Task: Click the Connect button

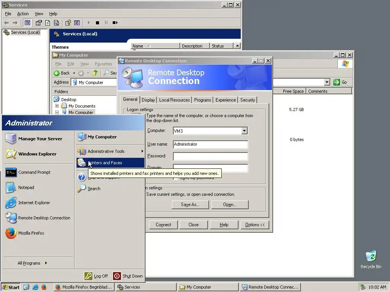Action: tap(163, 225)
